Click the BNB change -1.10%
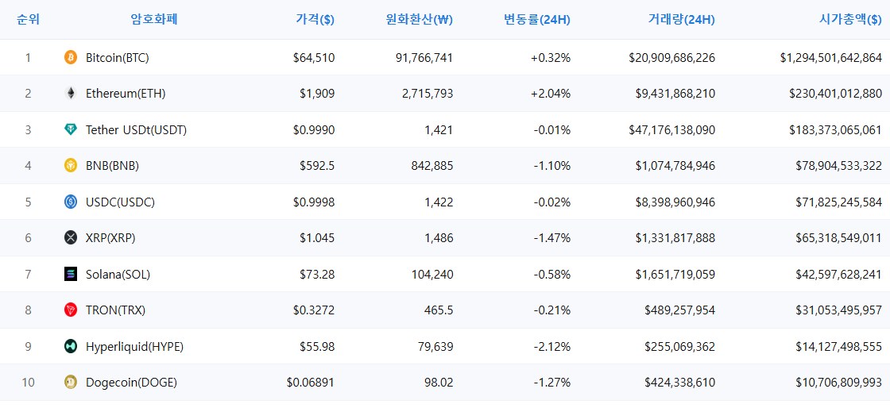This screenshot has width=890, height=408. pos(552,165)
